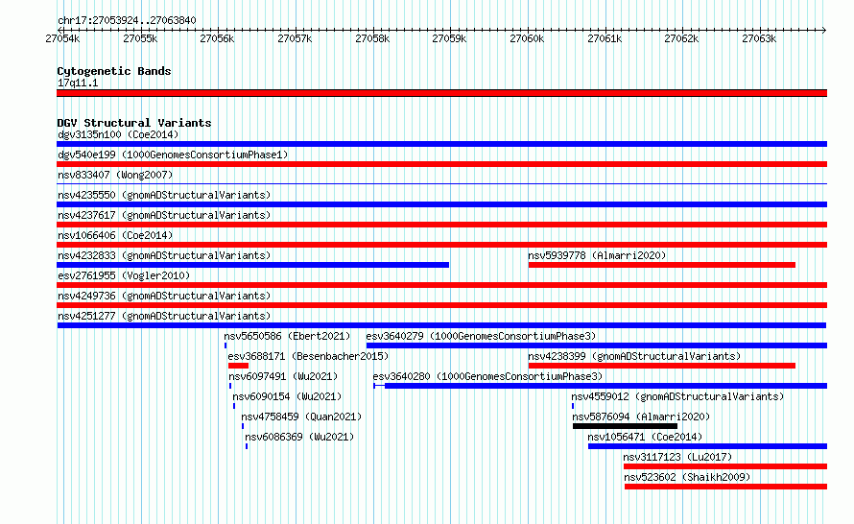This screenshot has width=854, height=524.
Task: Click the blue bar under dgv3135n100
Action: [x=441, y=144]
